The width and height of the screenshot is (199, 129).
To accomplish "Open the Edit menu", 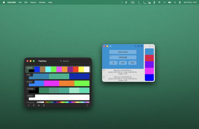I will pyautogui.click(x=26, y=2).
